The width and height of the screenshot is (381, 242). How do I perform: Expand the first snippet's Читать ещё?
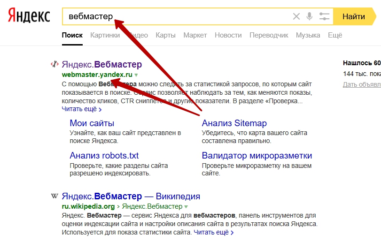(82, 109)
